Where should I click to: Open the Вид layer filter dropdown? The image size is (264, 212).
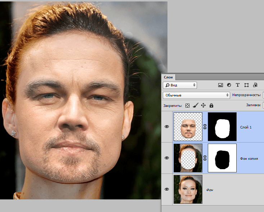pos(180,85)
